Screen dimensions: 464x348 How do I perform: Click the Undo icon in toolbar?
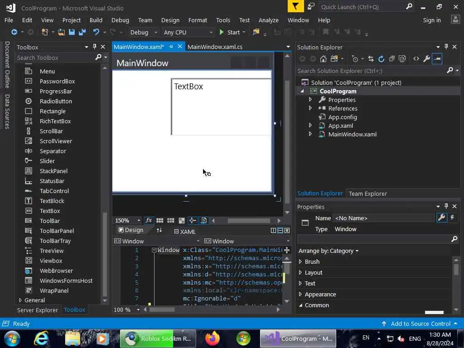96,32
